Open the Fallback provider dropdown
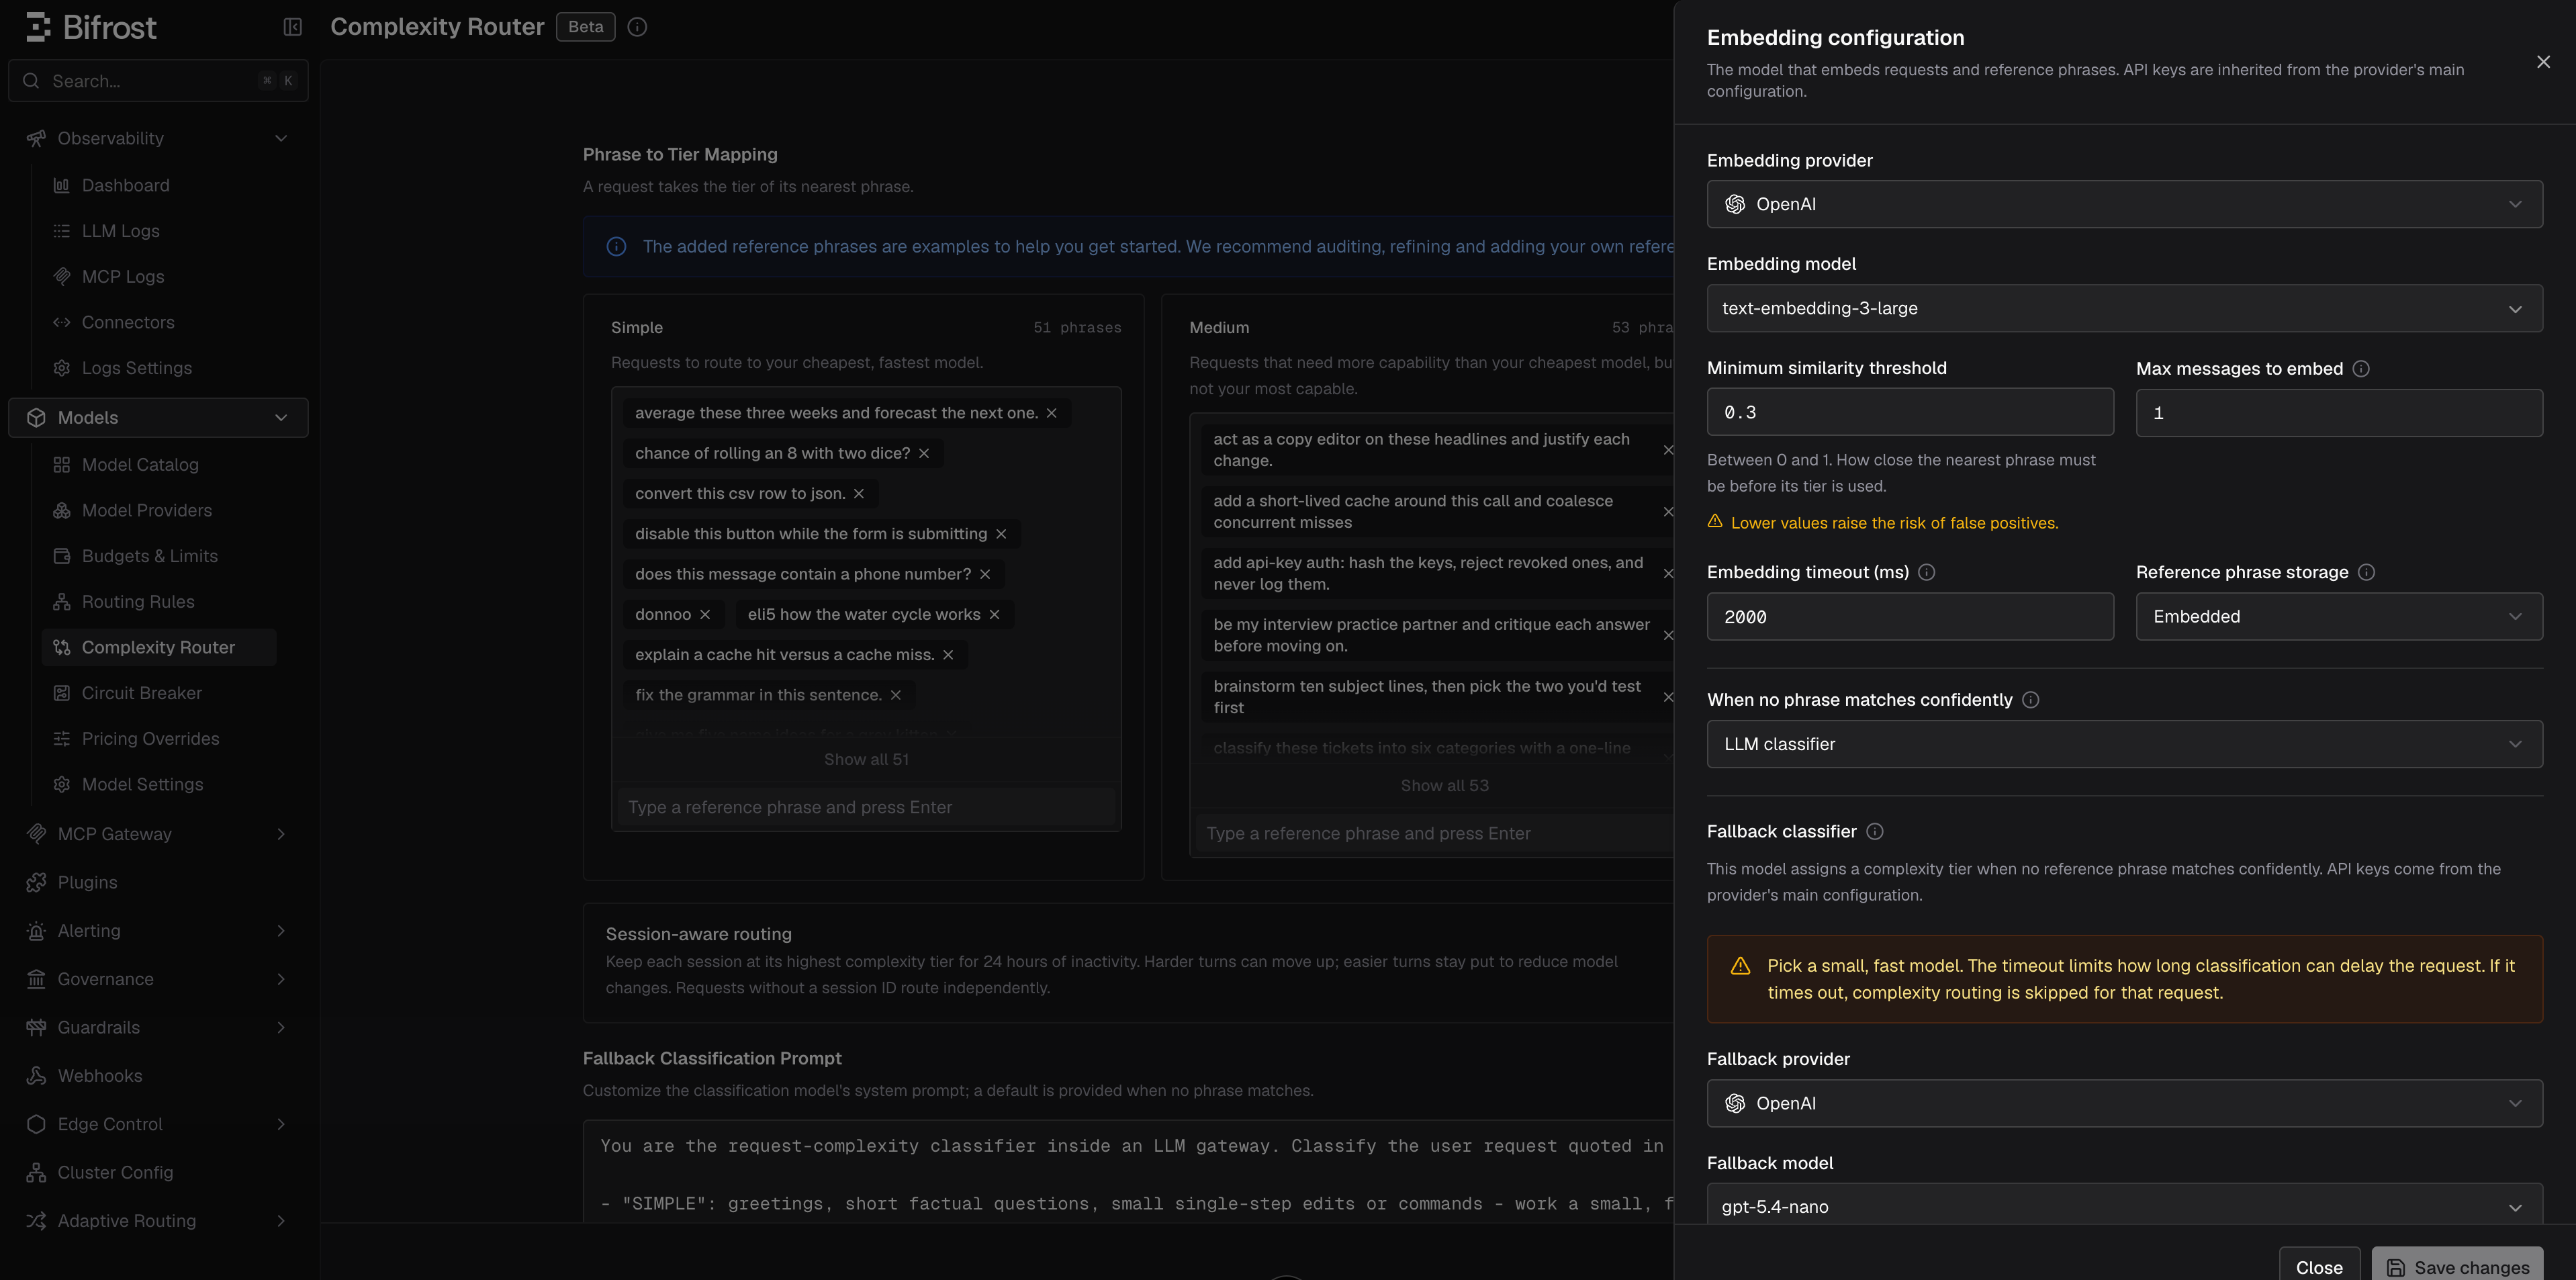Image resolution: width=2576 pixels, height=1280 pixels. 2124,1103
